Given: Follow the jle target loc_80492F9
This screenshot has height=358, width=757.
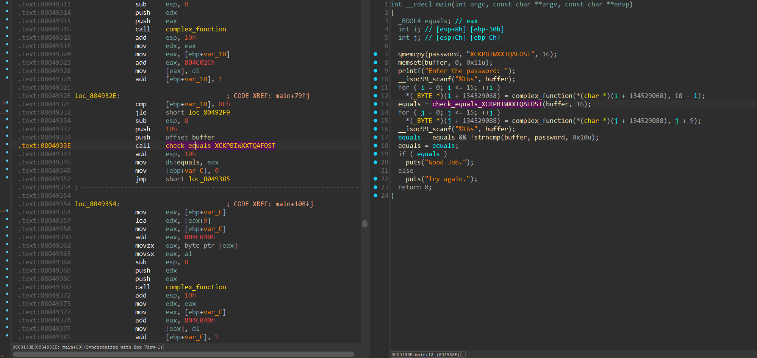Looking at the screenshot, I should (209, 112).
